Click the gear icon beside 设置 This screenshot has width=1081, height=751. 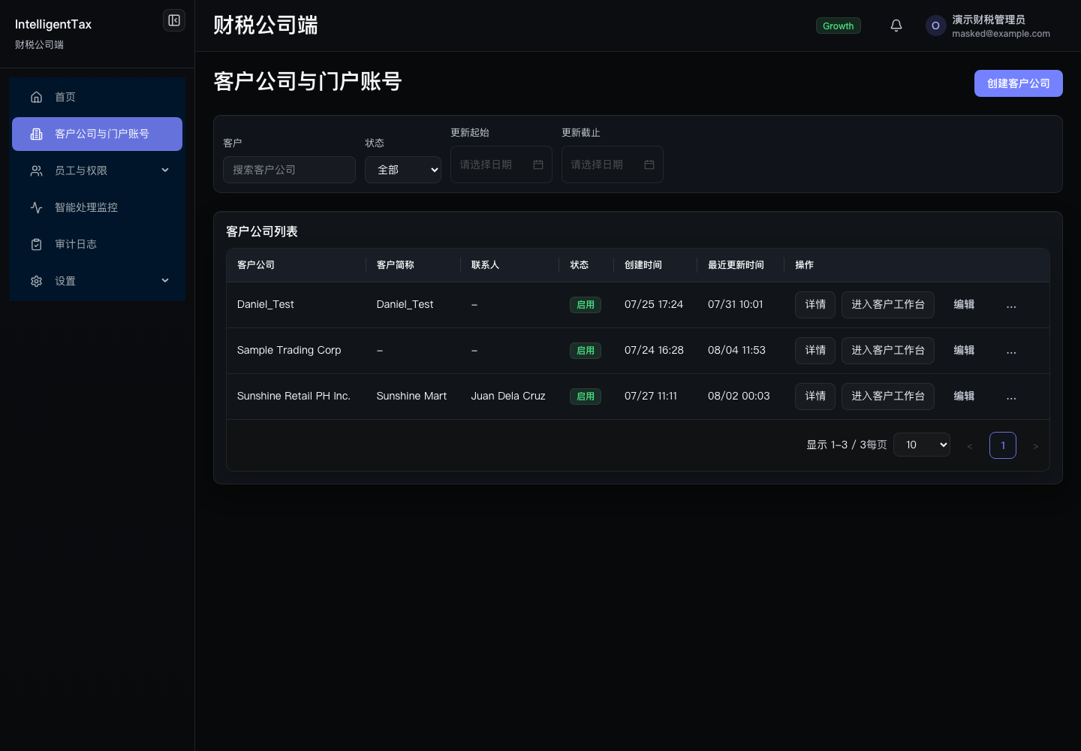[x=36, y=281]
